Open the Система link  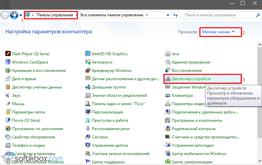pyautogui.click(x=100, y=137)
